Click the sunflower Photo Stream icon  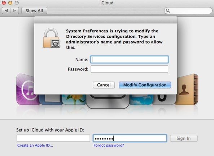(x=74, y=100)
